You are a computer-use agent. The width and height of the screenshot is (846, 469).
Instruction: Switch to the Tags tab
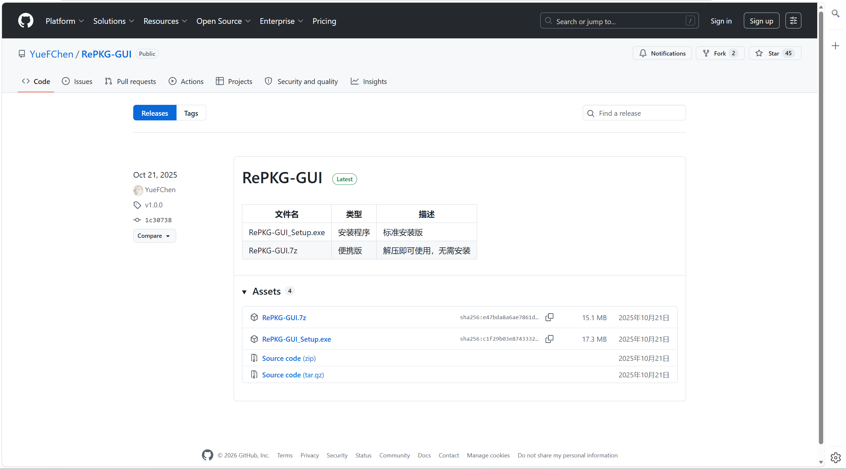coord(191,113)
